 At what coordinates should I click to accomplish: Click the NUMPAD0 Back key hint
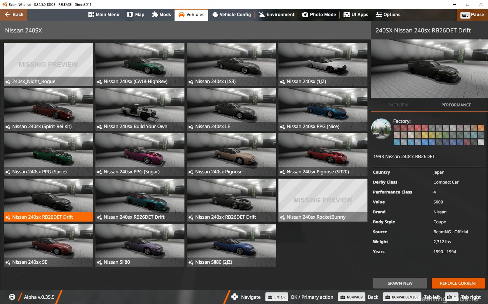[351, 297]
